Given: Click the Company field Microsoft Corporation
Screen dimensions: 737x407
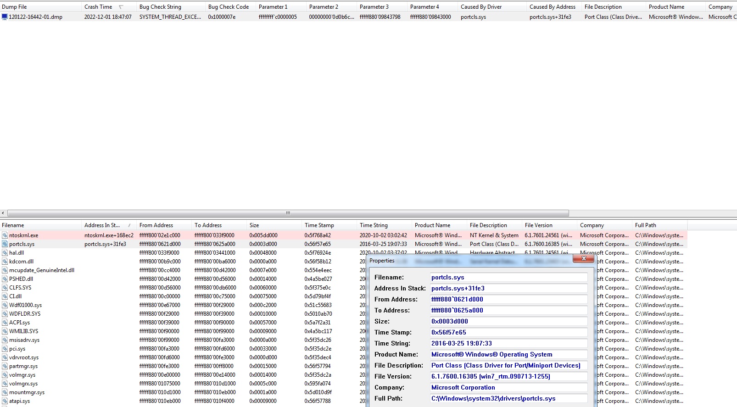Looking at the screenshot, I should pos(509,388).
